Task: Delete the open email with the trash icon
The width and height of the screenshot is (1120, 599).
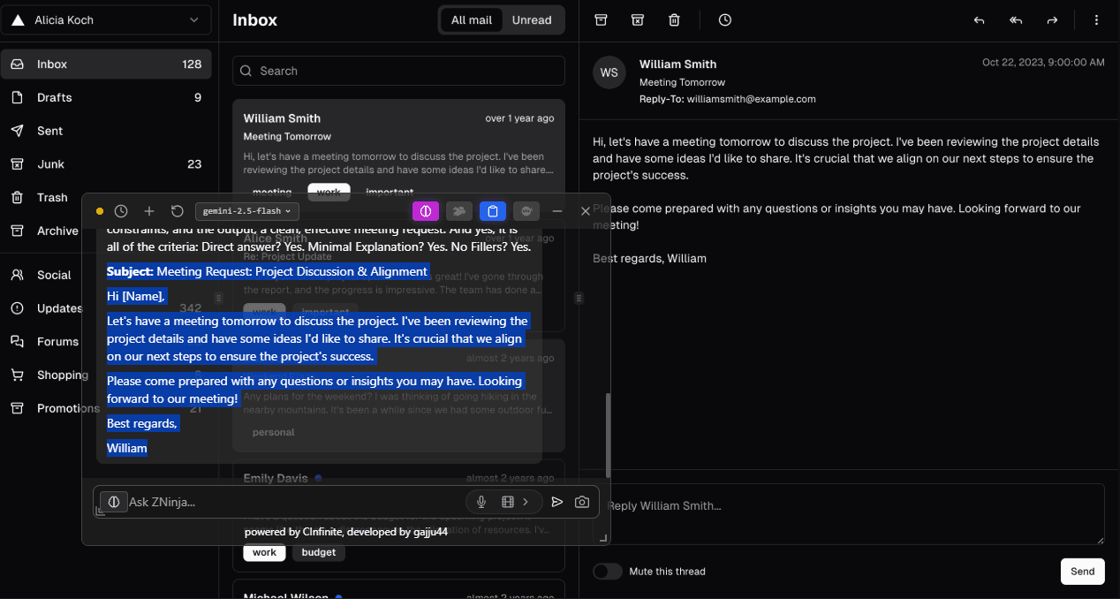Action: (674, 19)
